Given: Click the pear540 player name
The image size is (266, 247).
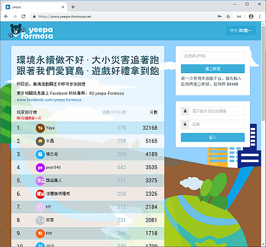Looking at the screenshot, I should (x=53, y=167).
